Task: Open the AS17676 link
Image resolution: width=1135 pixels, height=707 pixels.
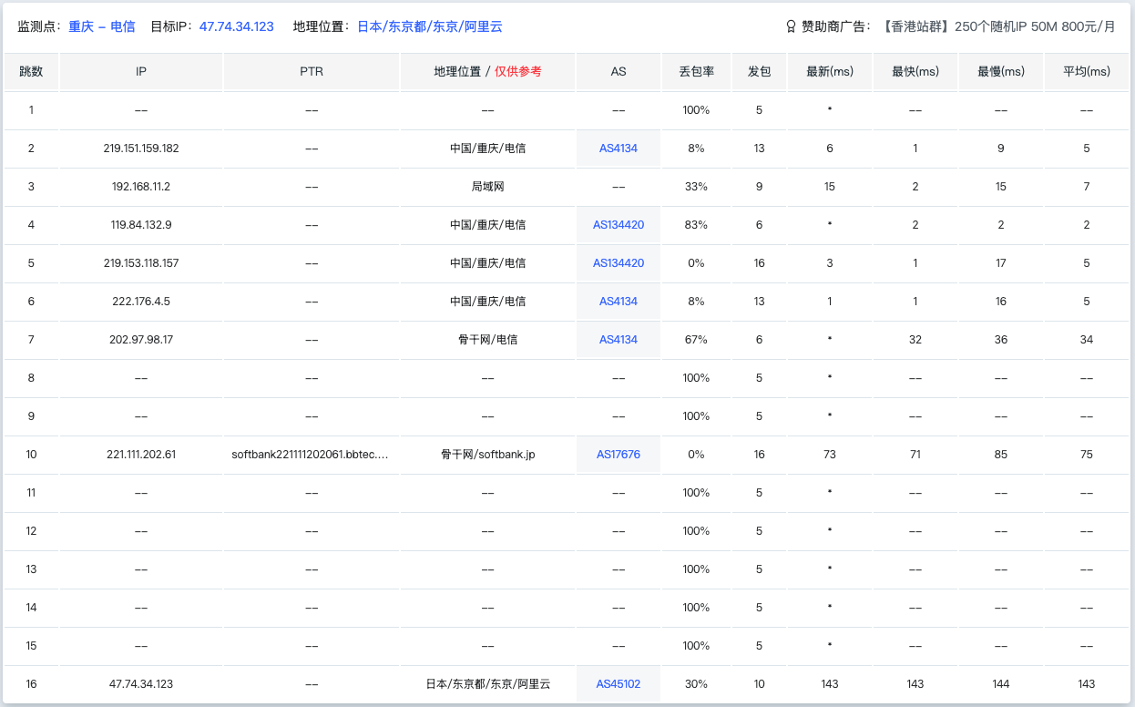Action: (619, 455)
